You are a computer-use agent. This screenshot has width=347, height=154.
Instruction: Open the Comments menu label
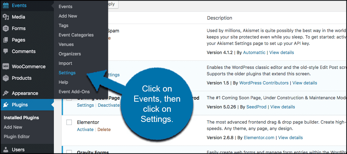(24, 51)
